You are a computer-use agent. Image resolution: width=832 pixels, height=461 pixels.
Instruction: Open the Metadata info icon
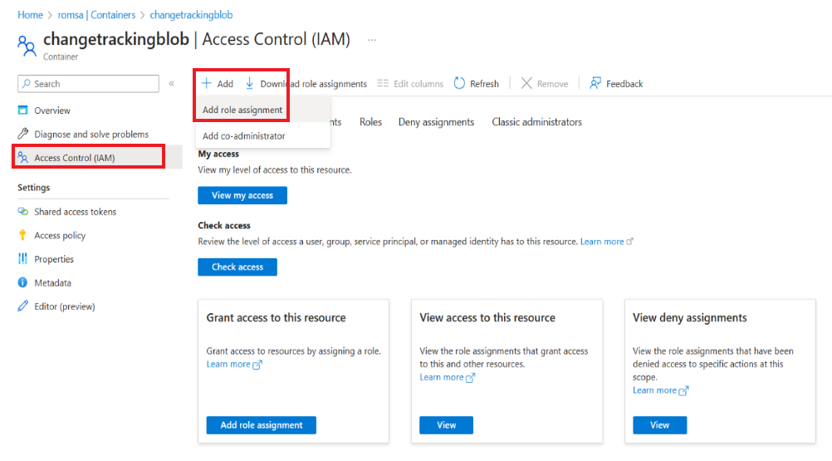pos(23,283)
